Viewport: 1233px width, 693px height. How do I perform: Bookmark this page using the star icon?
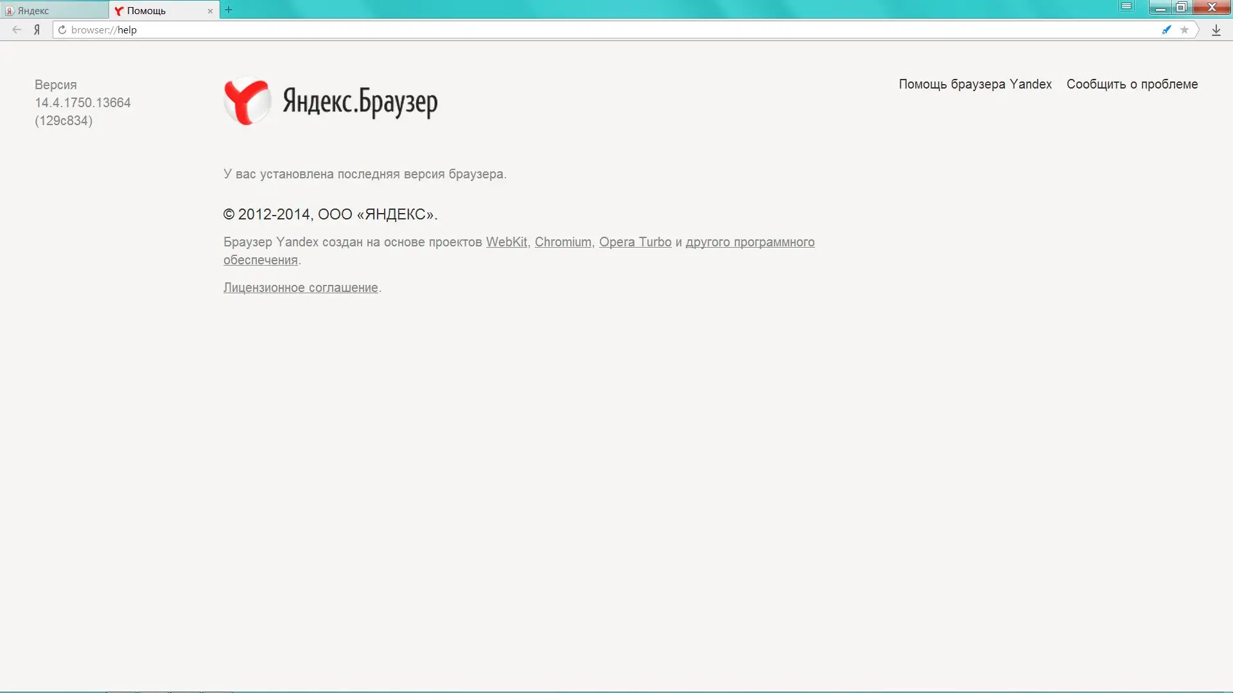click(x=1184, y=30)
